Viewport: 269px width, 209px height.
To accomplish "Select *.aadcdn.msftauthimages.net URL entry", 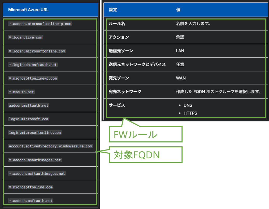I will (x=37, y=173).
